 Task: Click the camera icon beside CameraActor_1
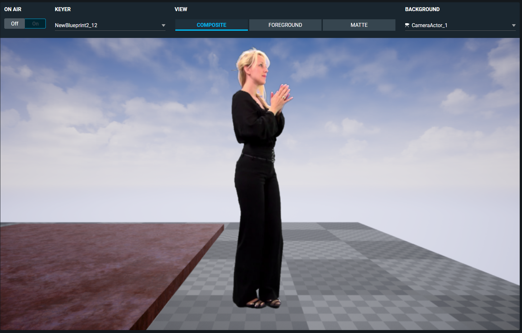point(407,25)
